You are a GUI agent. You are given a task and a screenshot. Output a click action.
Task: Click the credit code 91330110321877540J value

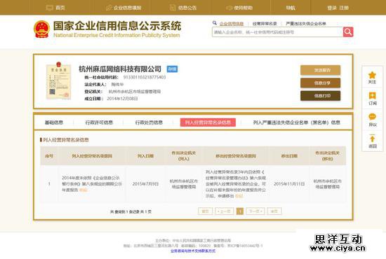point(145,77)
